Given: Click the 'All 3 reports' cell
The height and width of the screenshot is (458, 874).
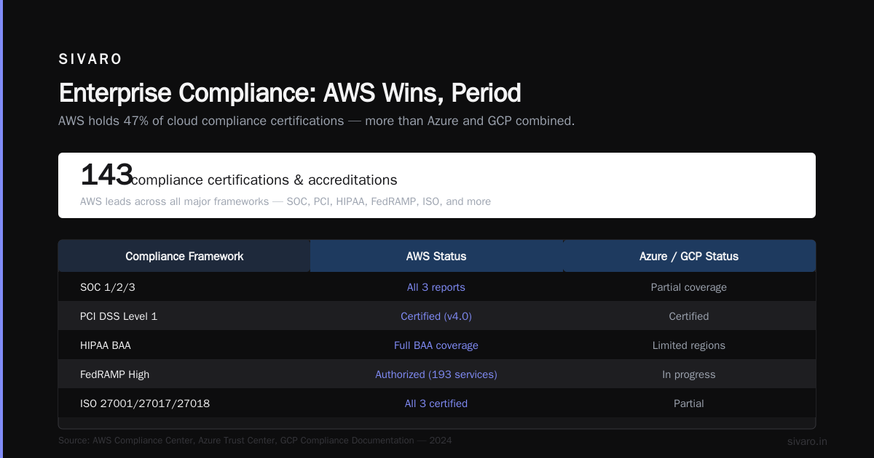Looking at the screenshot, I should tap(436, 287).
